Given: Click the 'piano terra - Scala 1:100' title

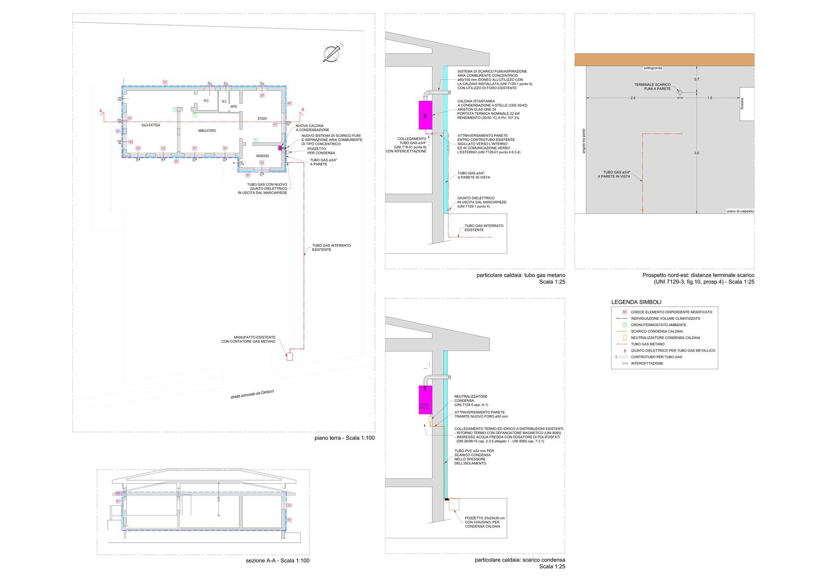Looking at the screenshot, I should (x=345, y=438).
